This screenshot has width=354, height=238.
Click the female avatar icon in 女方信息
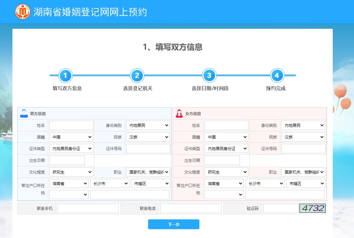click(179, 113)
